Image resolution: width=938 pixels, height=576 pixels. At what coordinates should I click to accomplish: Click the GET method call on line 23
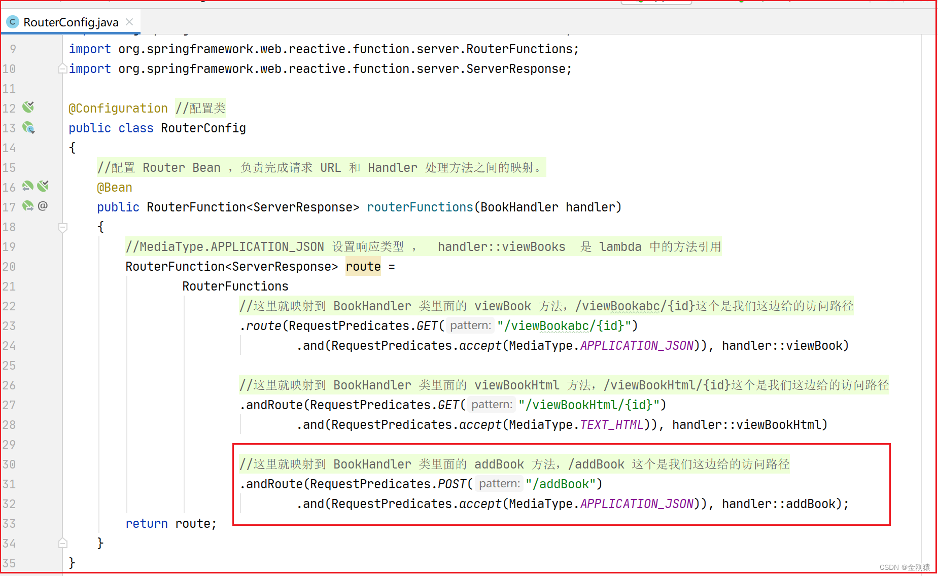pos(427,326)
